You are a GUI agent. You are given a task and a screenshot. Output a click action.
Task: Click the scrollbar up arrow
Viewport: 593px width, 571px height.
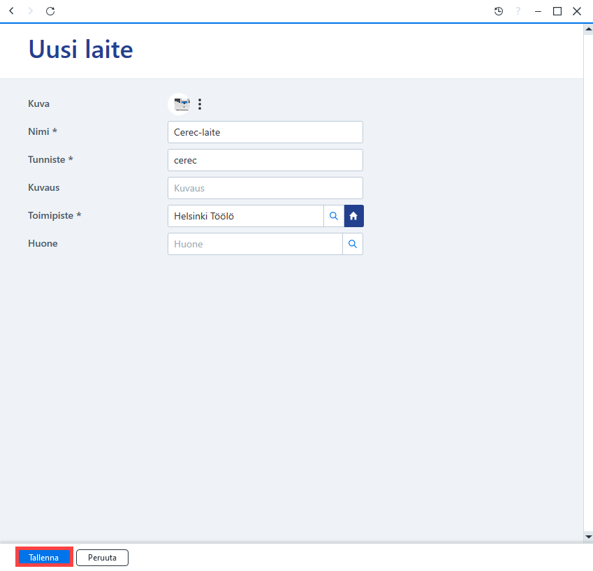point(588,29)
